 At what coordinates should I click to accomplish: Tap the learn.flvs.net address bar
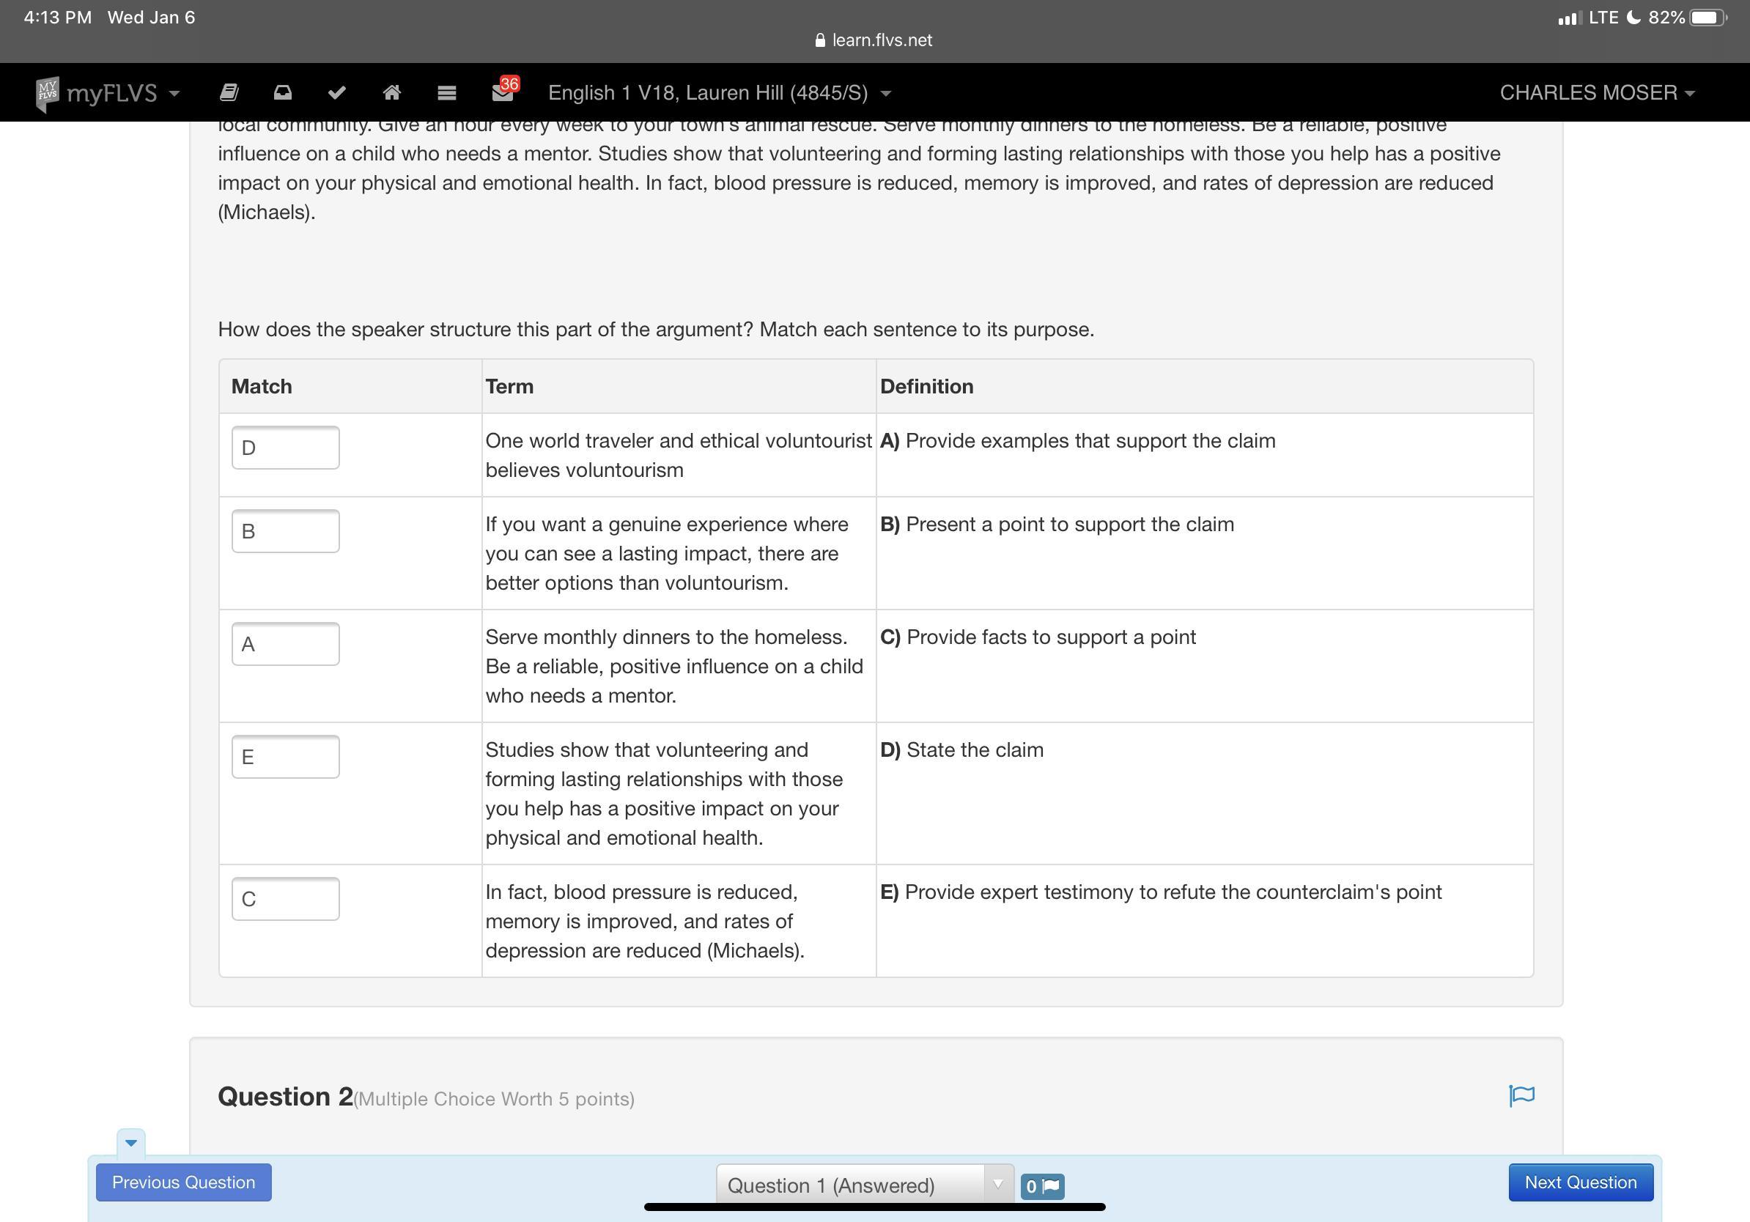874,40
